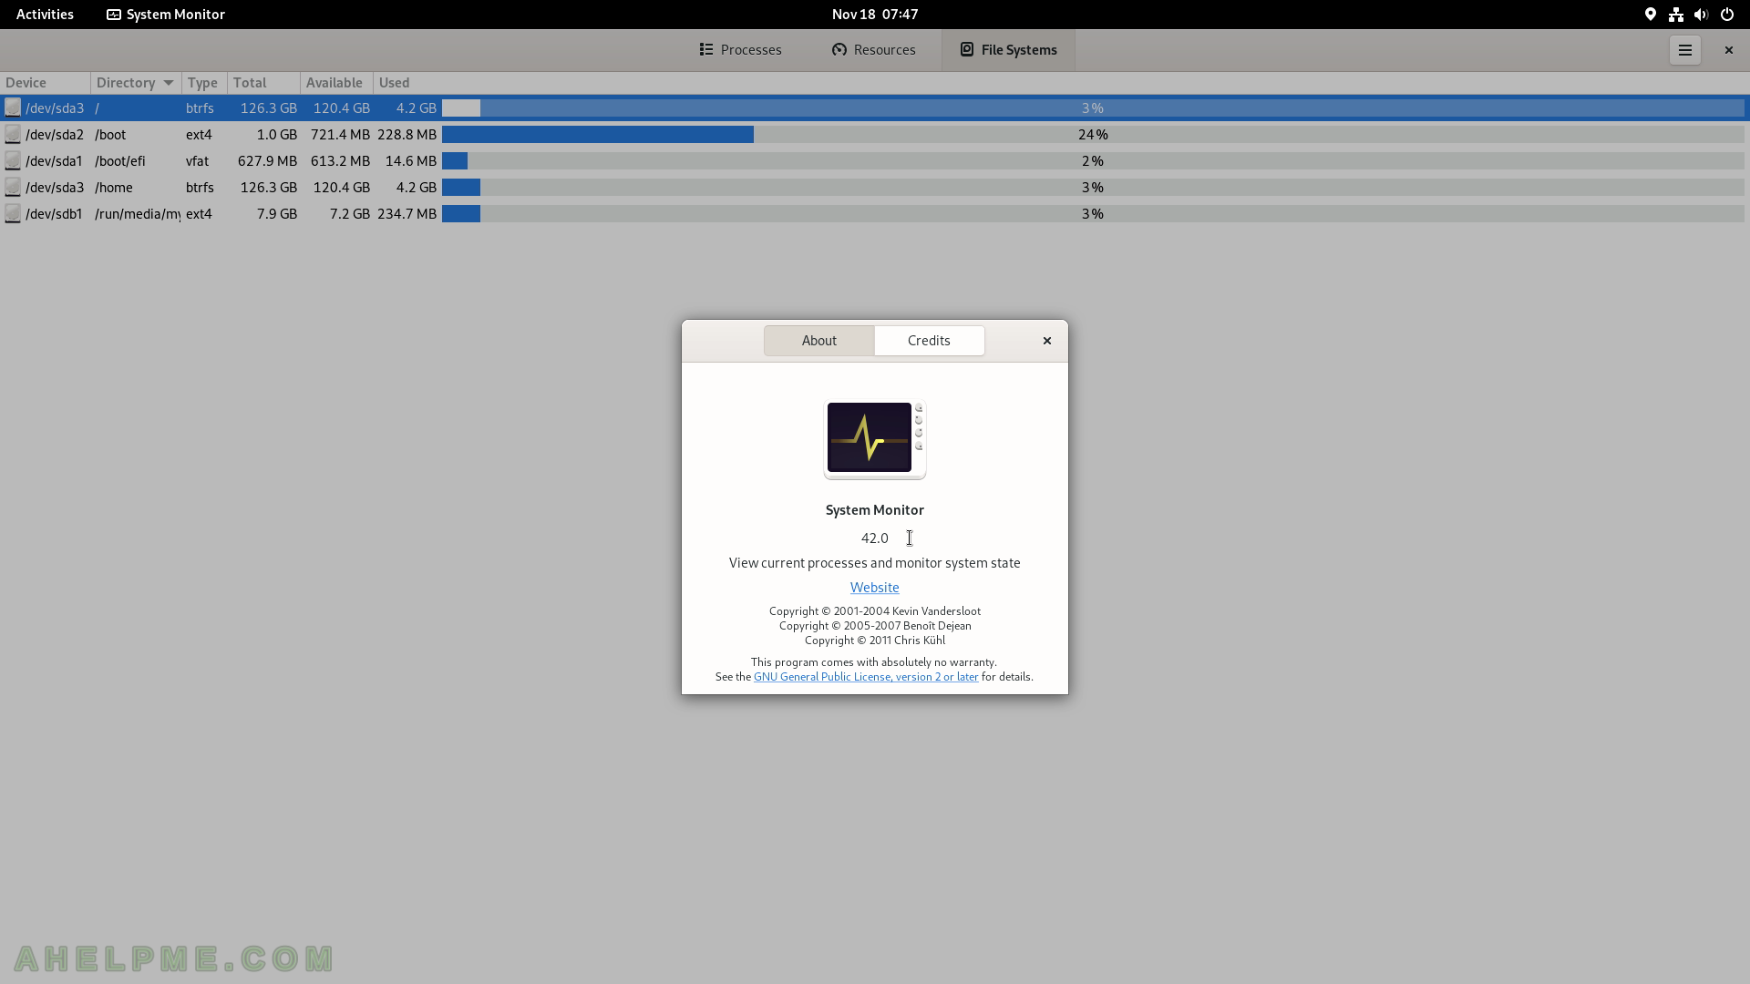1750x984 pixels.
Task: Click the location indicator in the top bar
Action: 1650,15
